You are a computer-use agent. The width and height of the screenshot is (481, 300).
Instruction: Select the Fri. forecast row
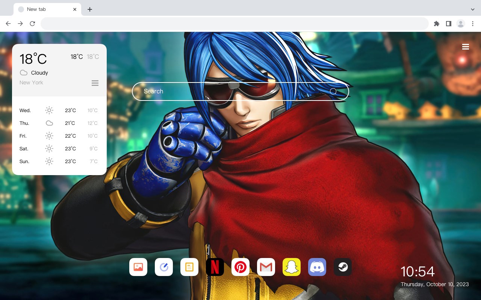(x=59, y=136)
